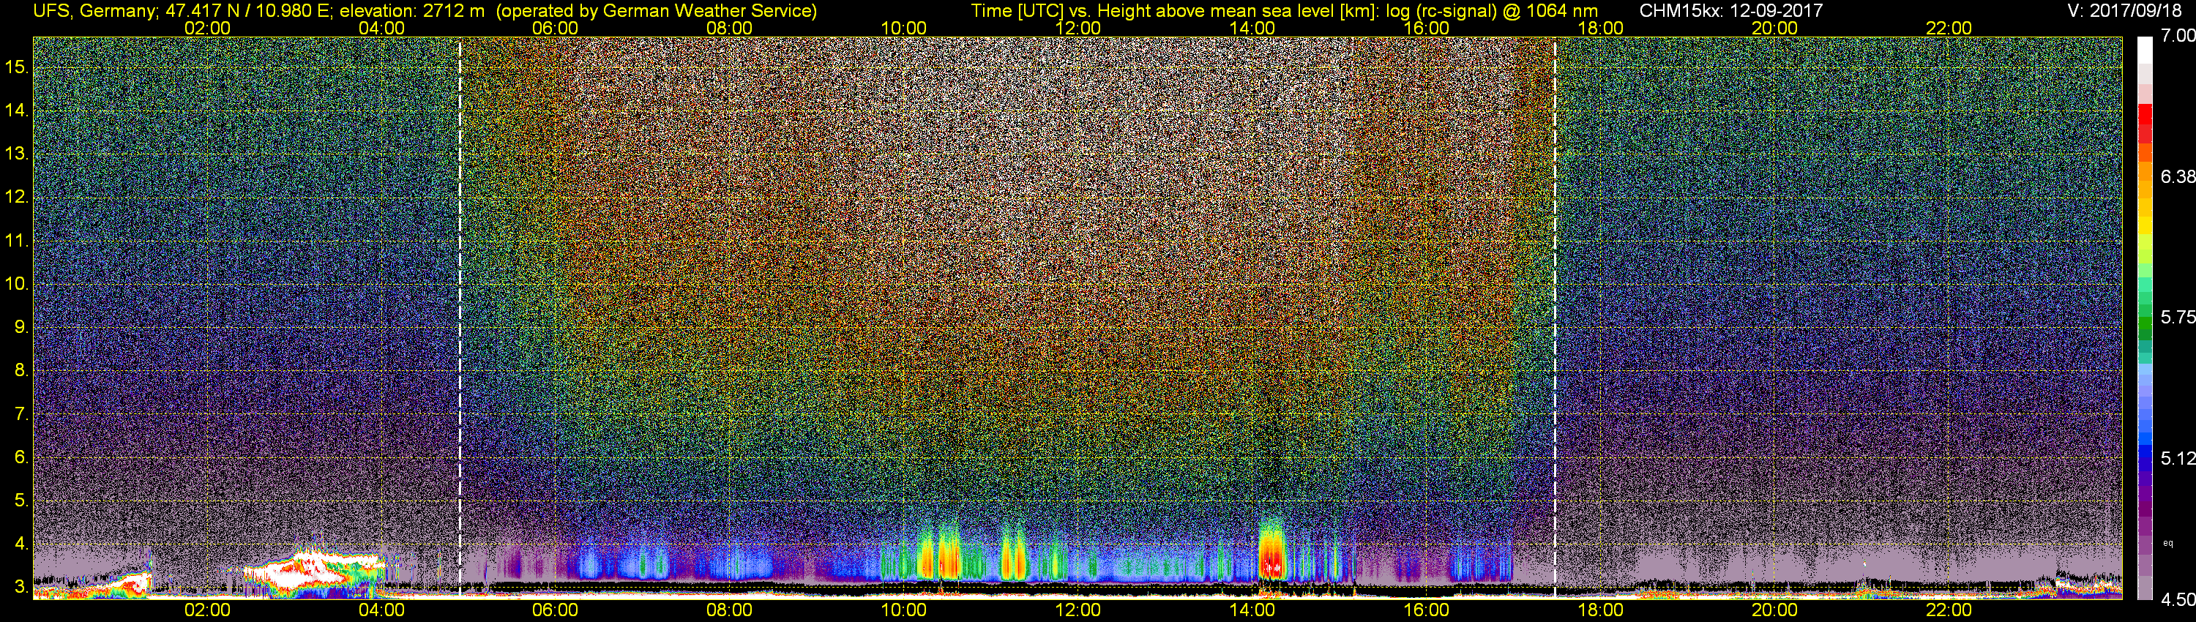Click the 12:00 time label on the top axis
The image size is (2196, 622).
coord(1078,28)
